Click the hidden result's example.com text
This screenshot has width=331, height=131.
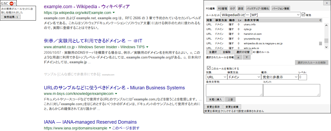click(108, 75)
